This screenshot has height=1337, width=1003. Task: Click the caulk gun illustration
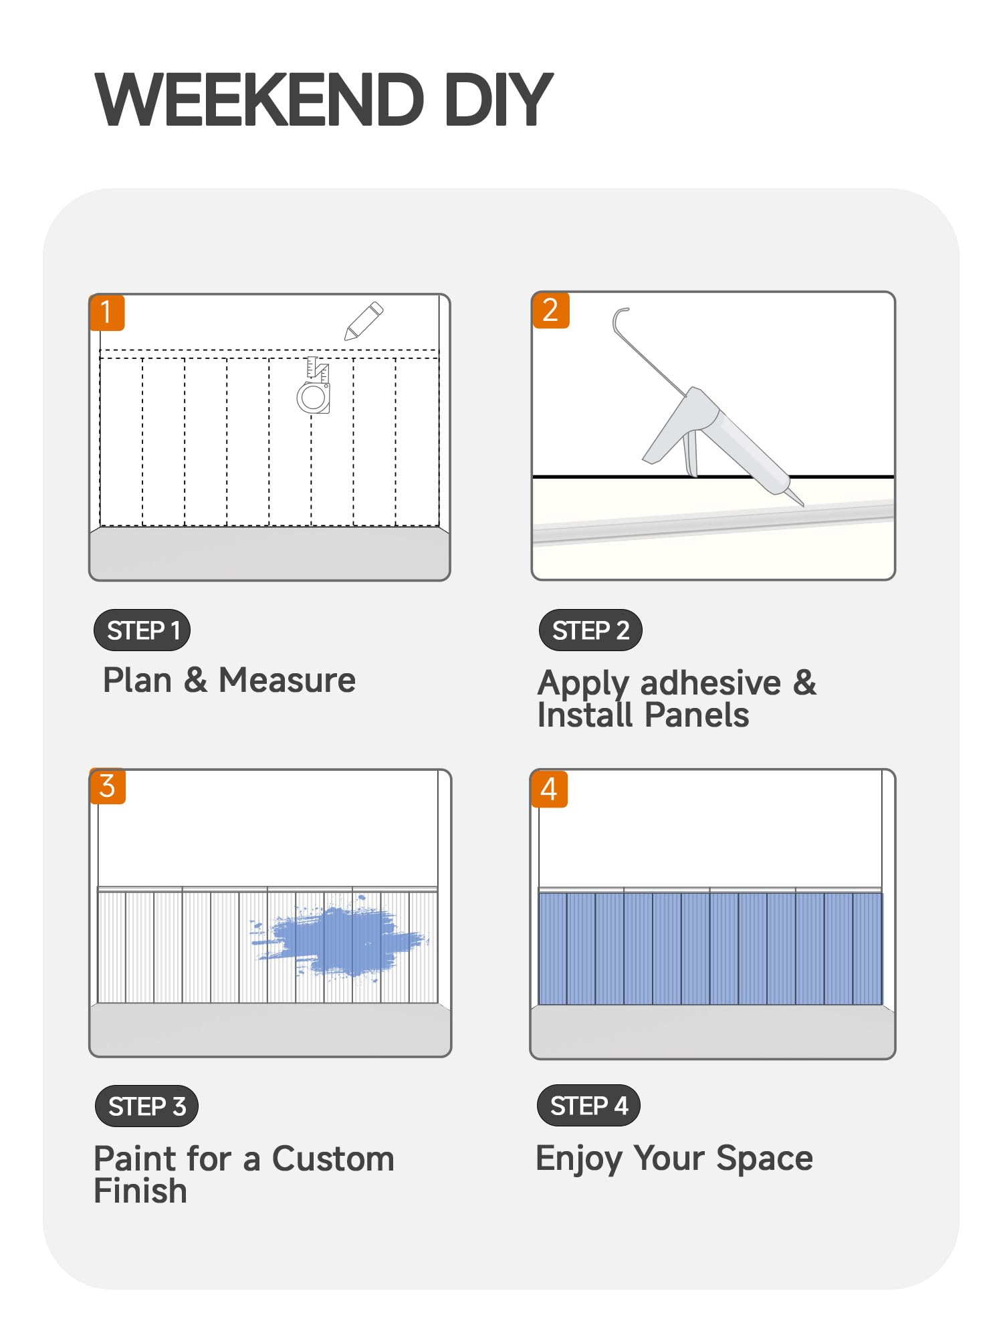[708, 408]
